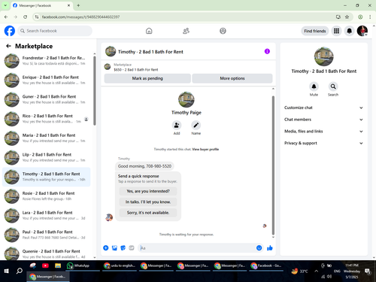Open the listing thumbnail in right panel
This screenshot has height=282, width=376.
tap(323, 56)
